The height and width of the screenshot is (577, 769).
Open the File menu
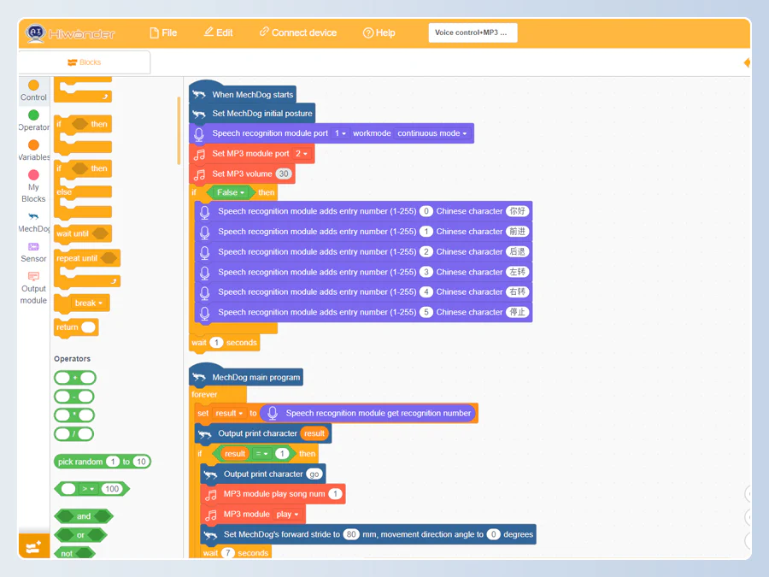pos(162,33)
